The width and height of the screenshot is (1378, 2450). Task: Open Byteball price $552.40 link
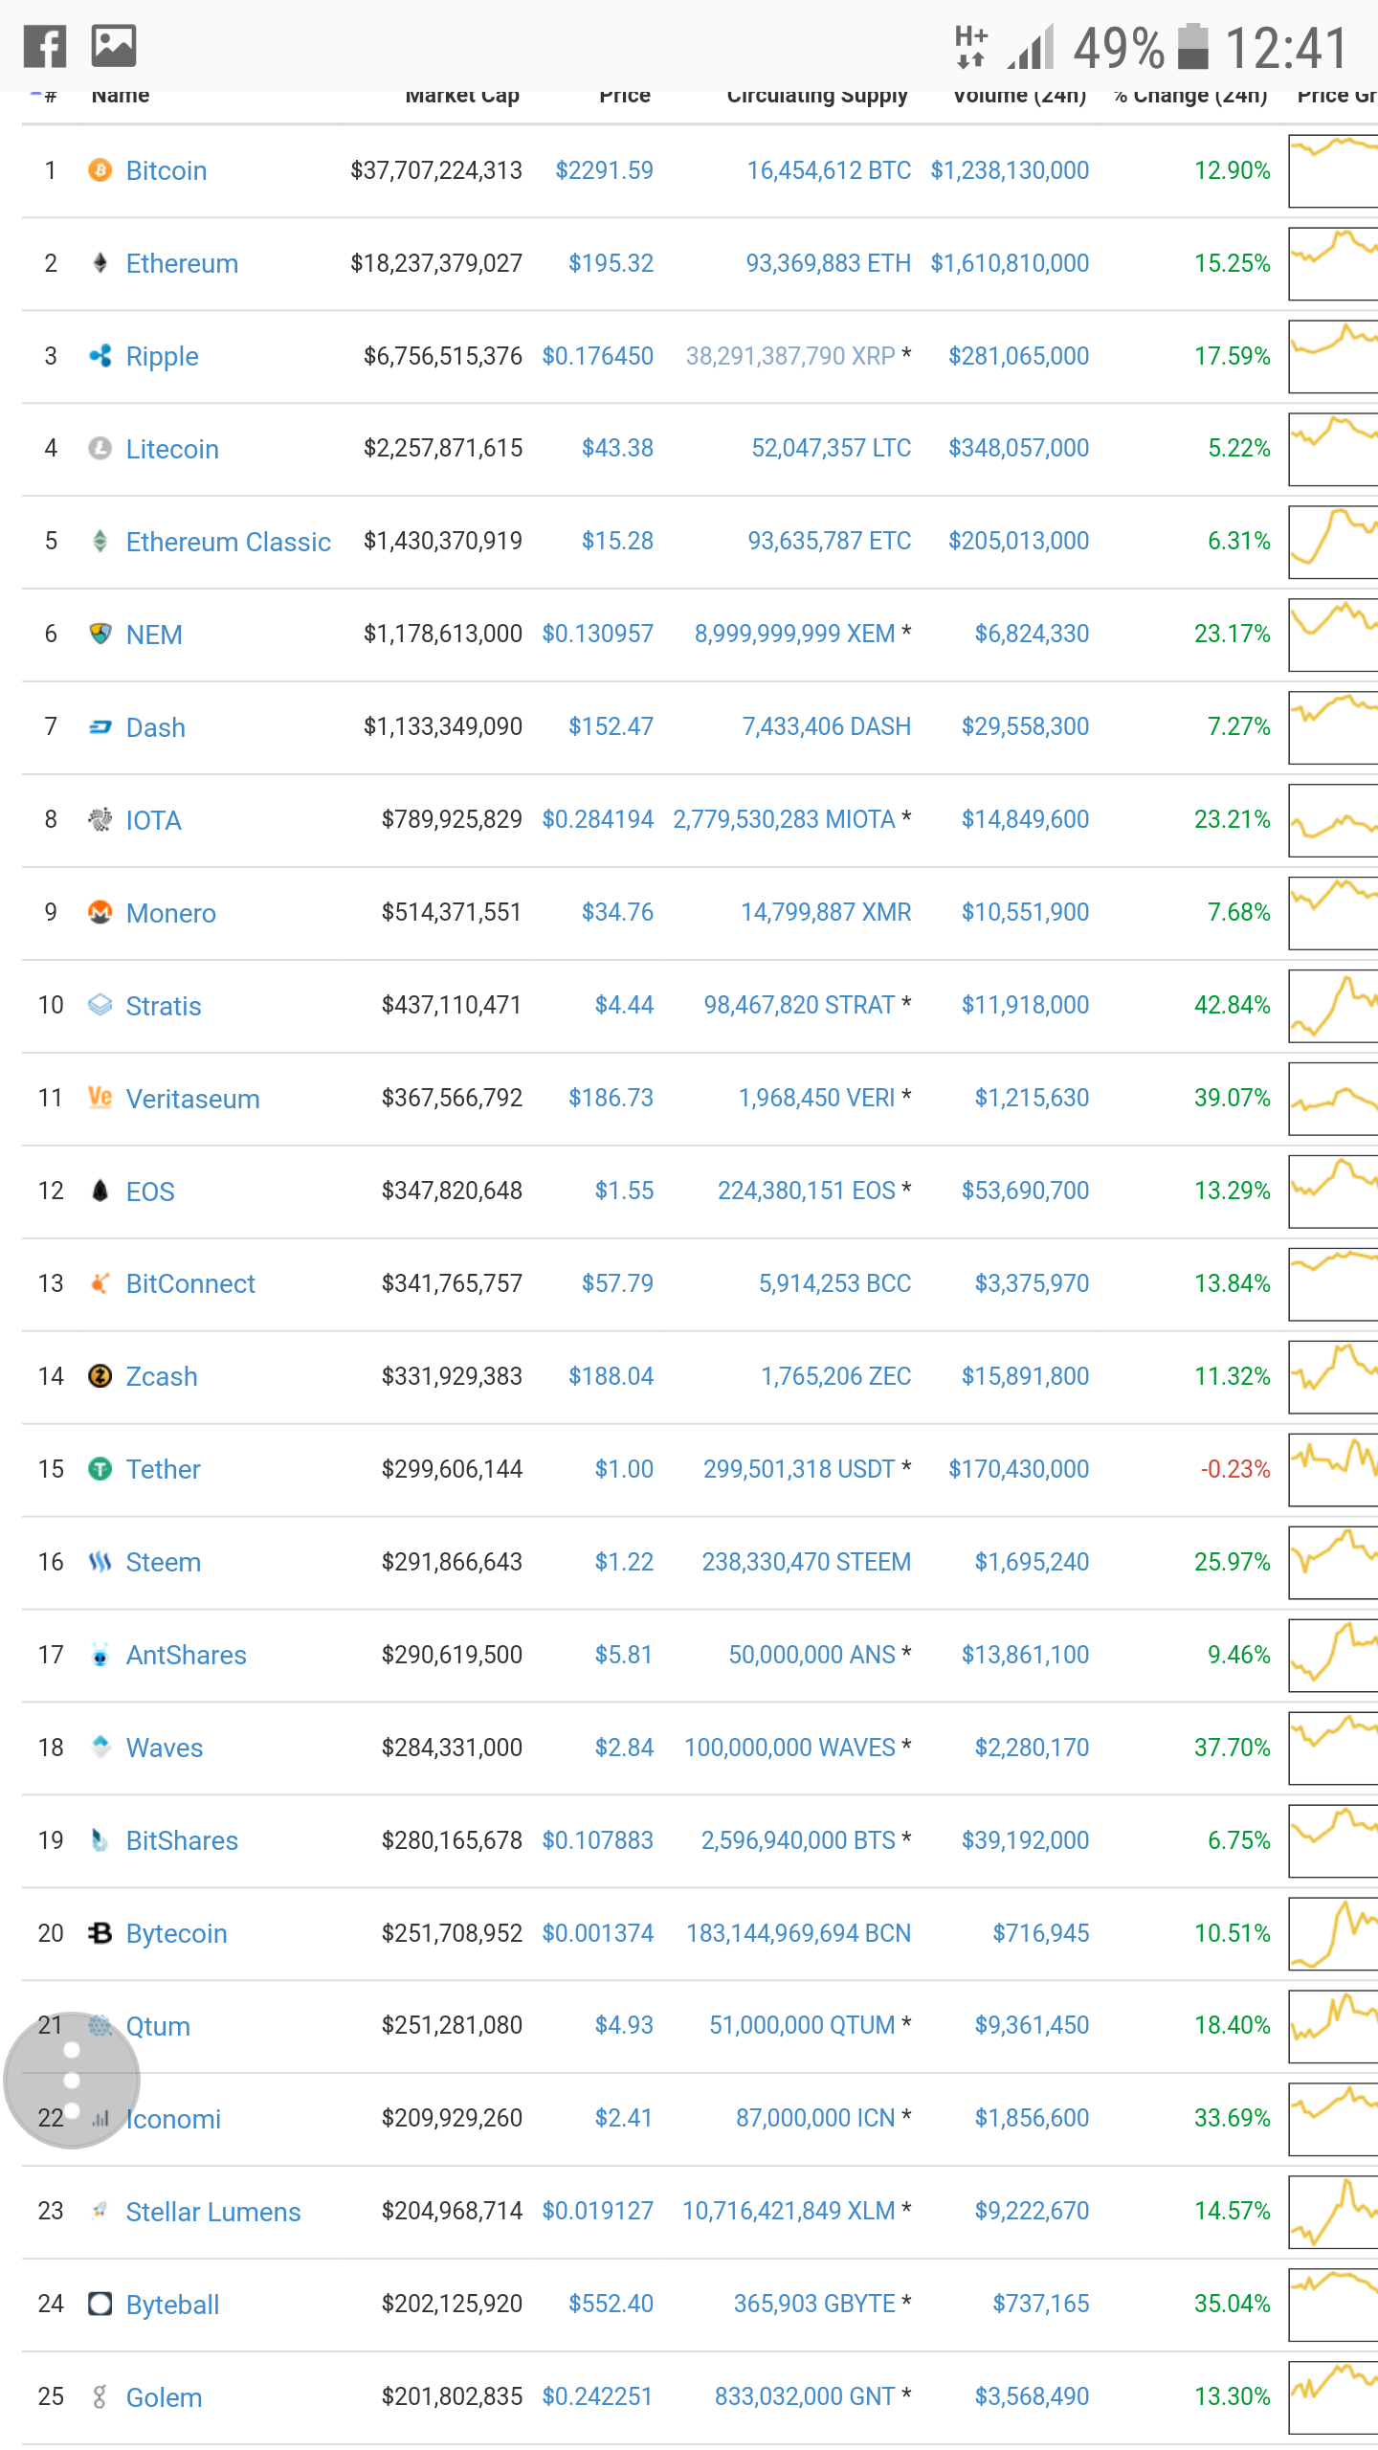tap(611, 2304)
